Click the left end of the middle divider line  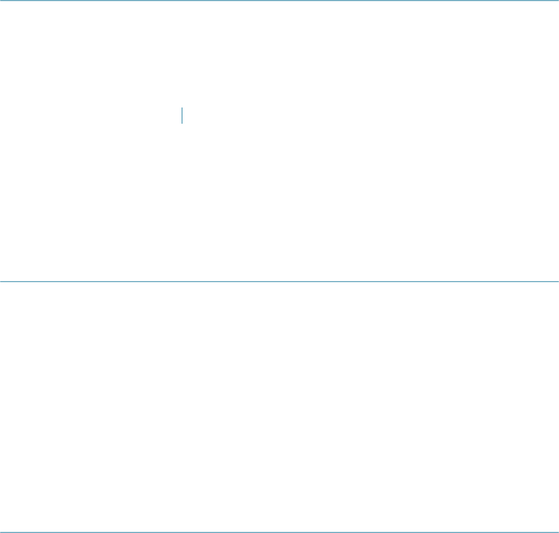[2, 282]
